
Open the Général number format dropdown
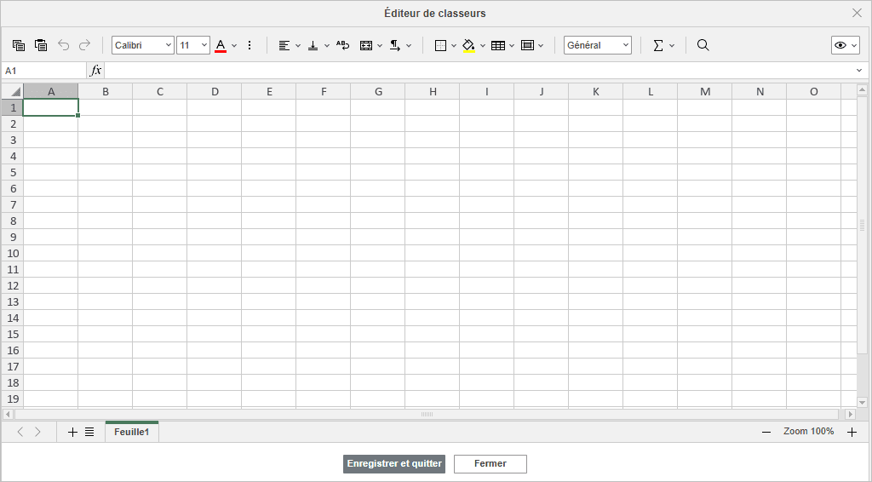pos(598,46)
